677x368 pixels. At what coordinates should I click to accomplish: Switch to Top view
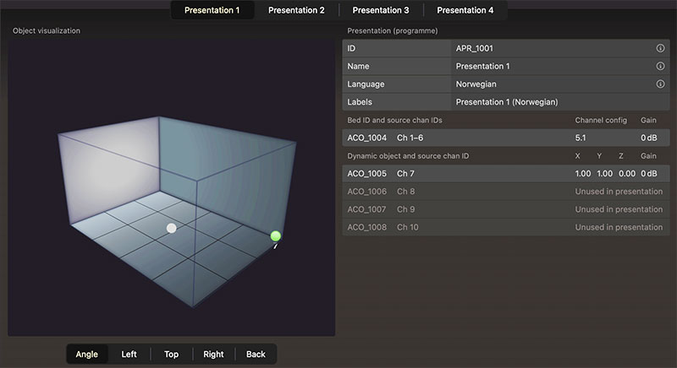click(171, 354)
